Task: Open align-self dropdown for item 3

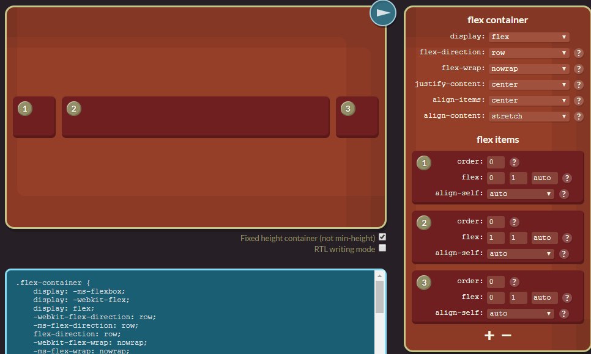Action: 521,313
